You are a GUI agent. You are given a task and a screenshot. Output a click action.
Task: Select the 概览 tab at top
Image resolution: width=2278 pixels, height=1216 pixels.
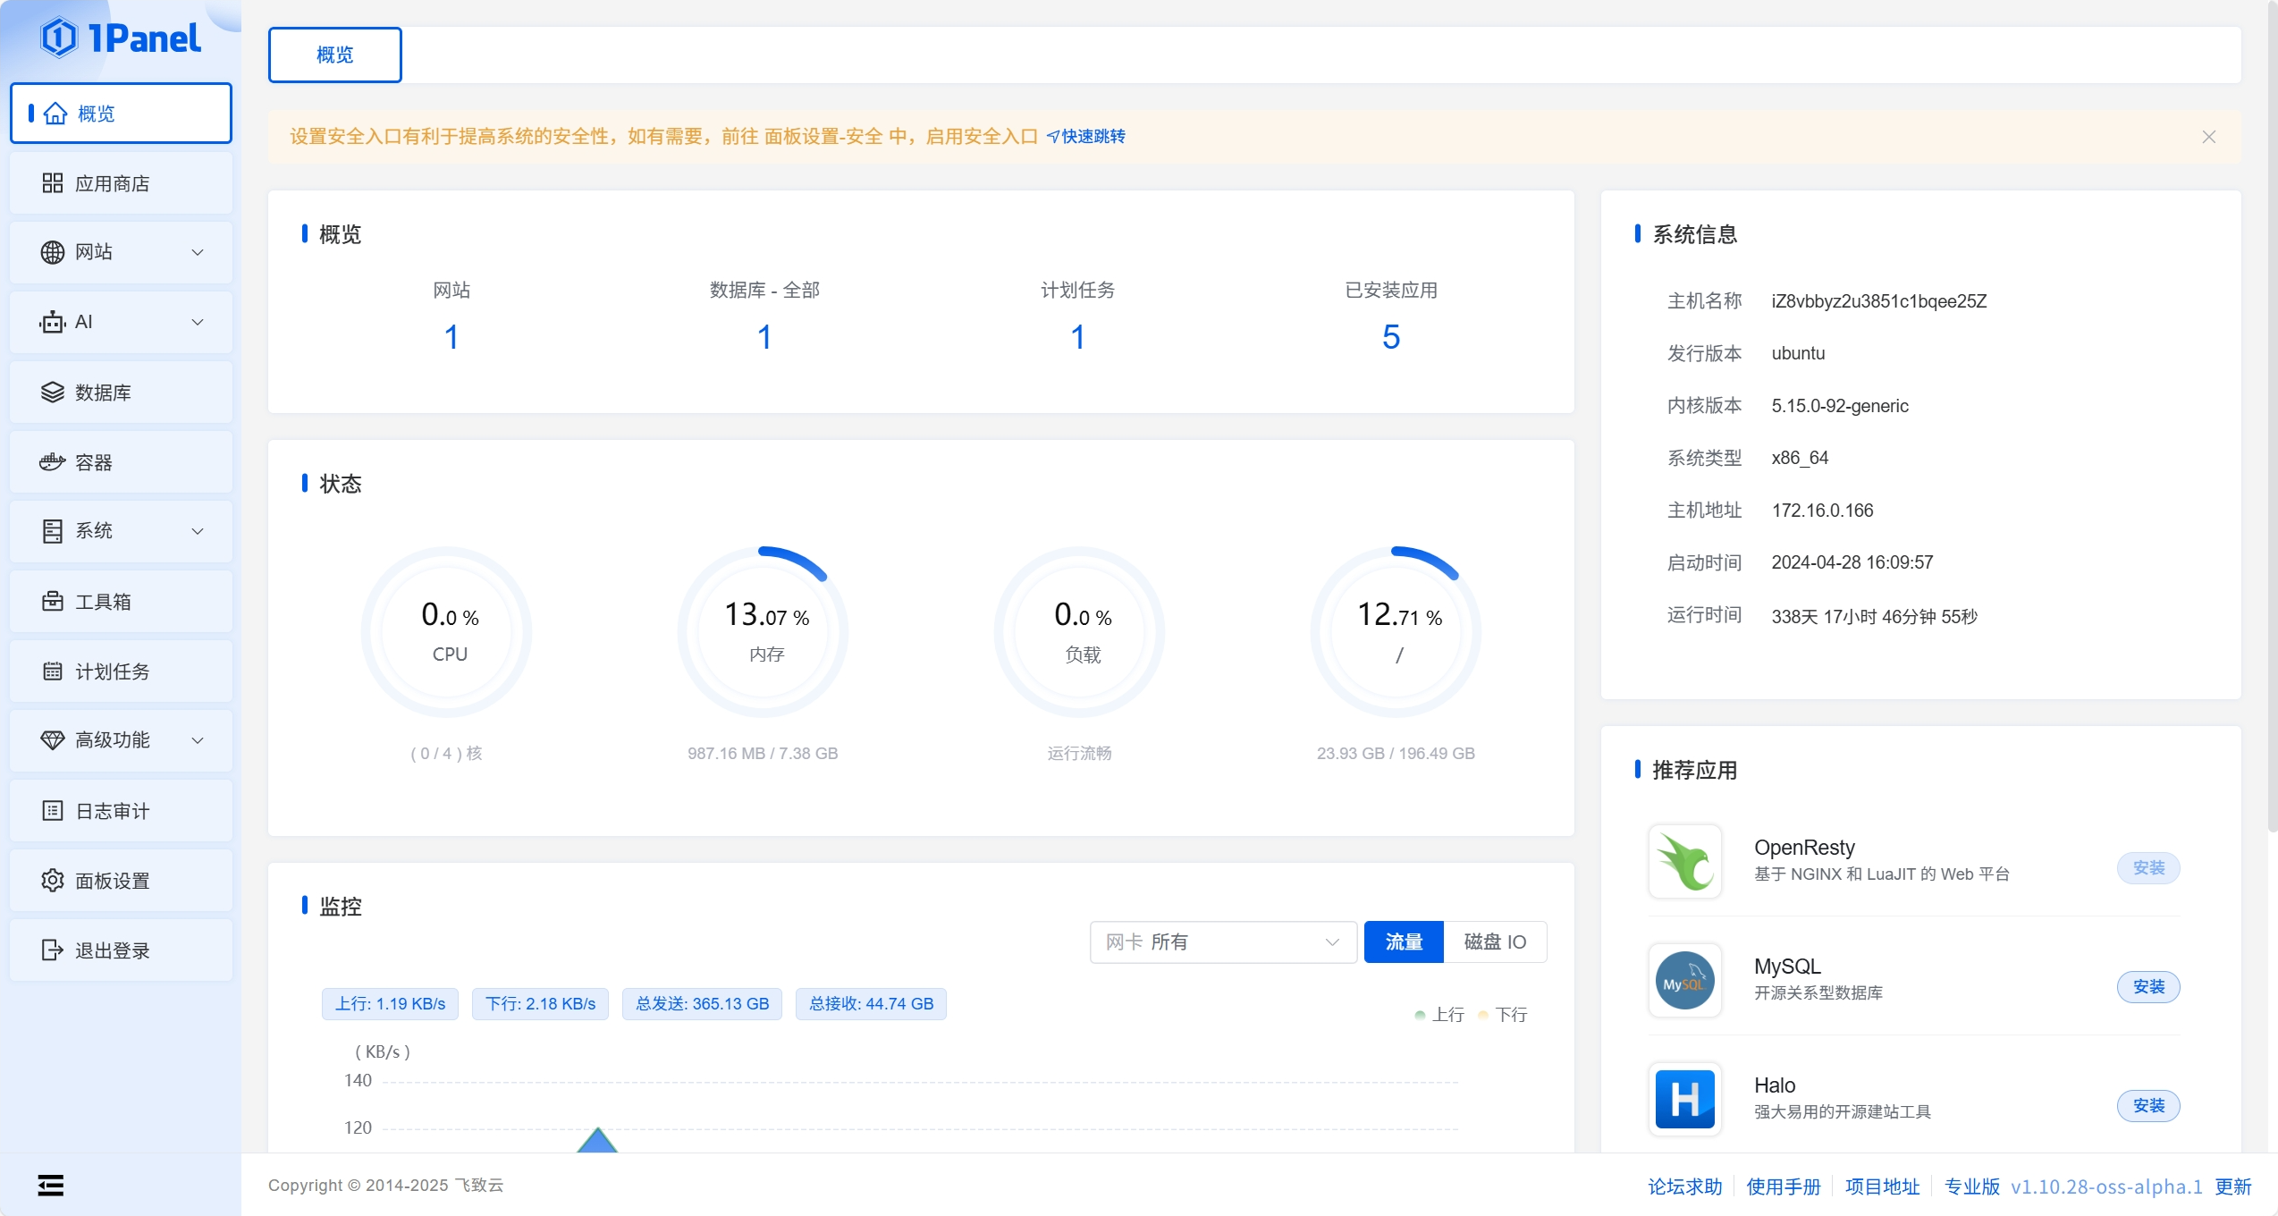point(335,55)
